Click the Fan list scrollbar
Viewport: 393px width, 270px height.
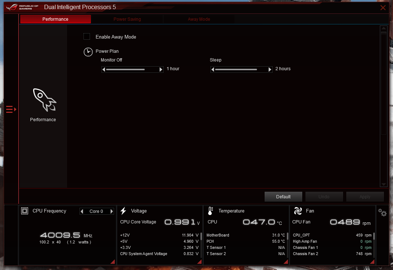point(374,245)
